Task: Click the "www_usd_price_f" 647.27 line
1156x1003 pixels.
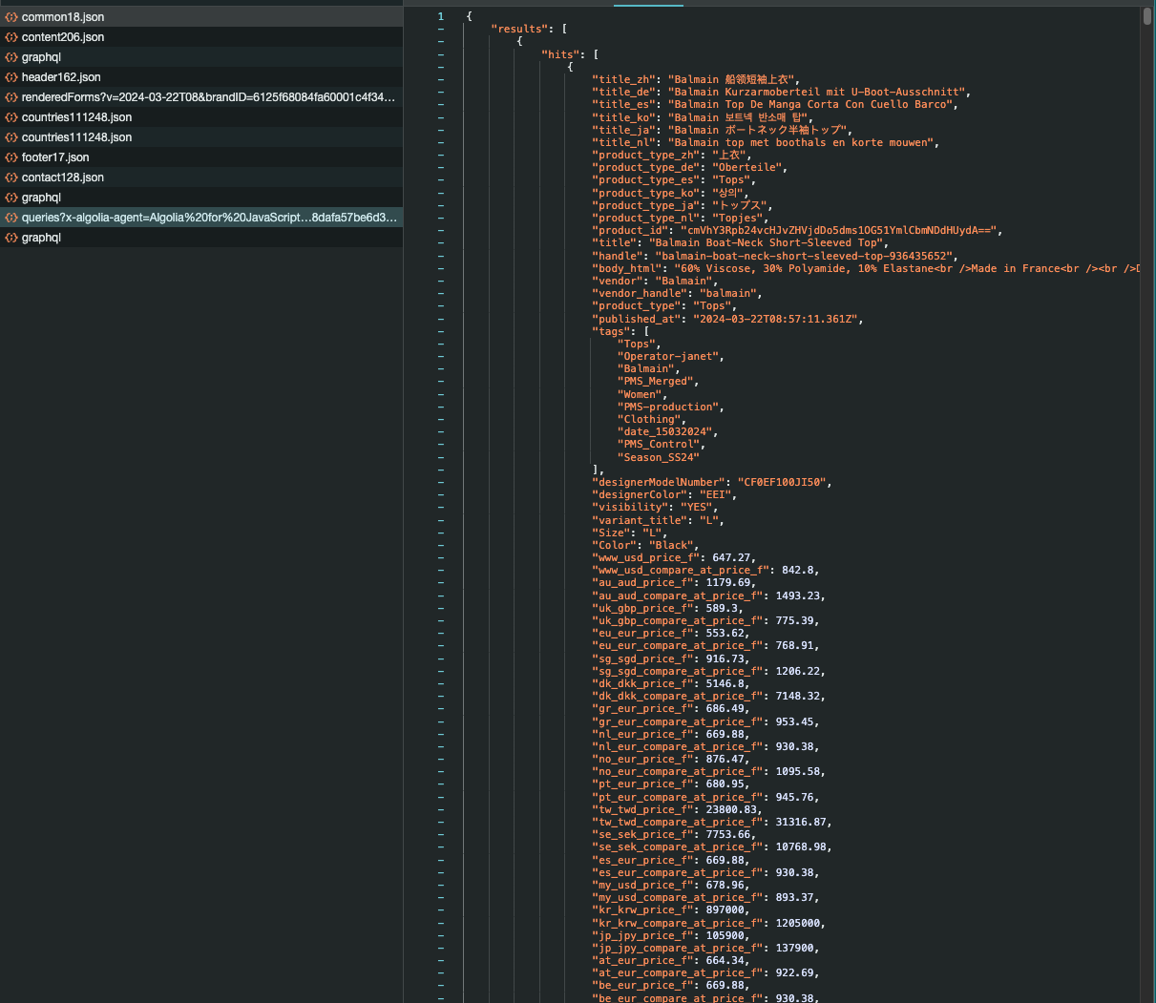Action: point(674,557)
